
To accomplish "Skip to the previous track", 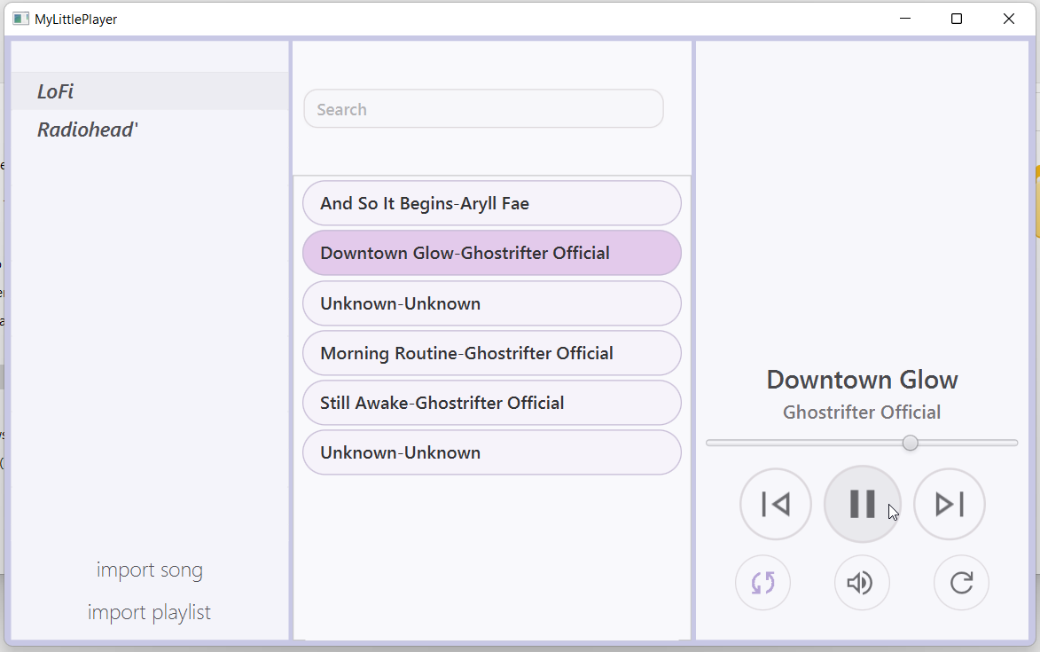I will tap(775, 504).
